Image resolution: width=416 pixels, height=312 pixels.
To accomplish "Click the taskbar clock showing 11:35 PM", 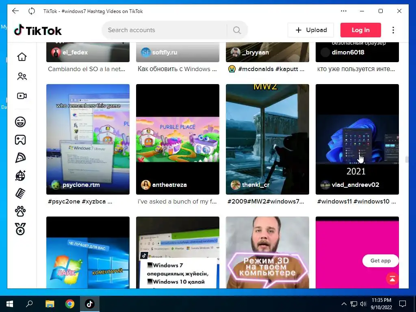I will tap(381, 304).
